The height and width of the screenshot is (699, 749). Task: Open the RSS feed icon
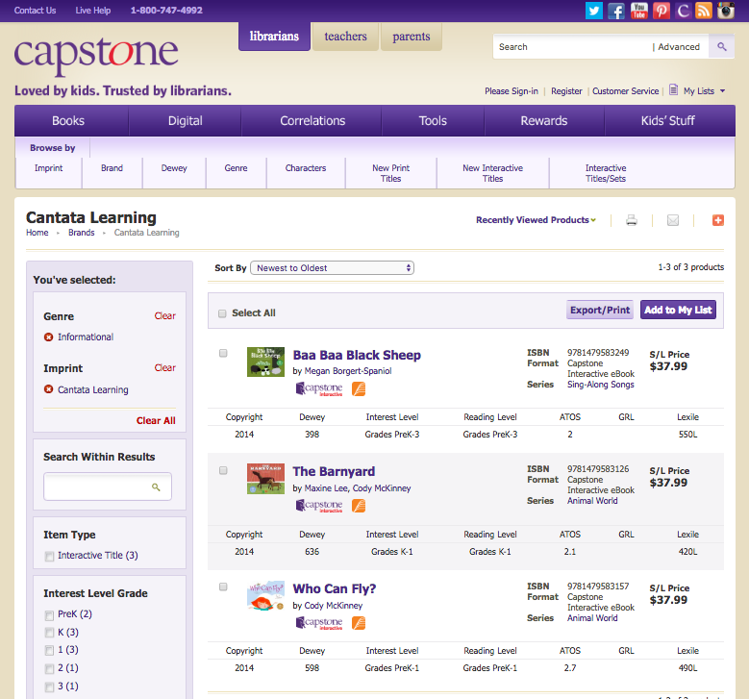[x=704, y=10]
